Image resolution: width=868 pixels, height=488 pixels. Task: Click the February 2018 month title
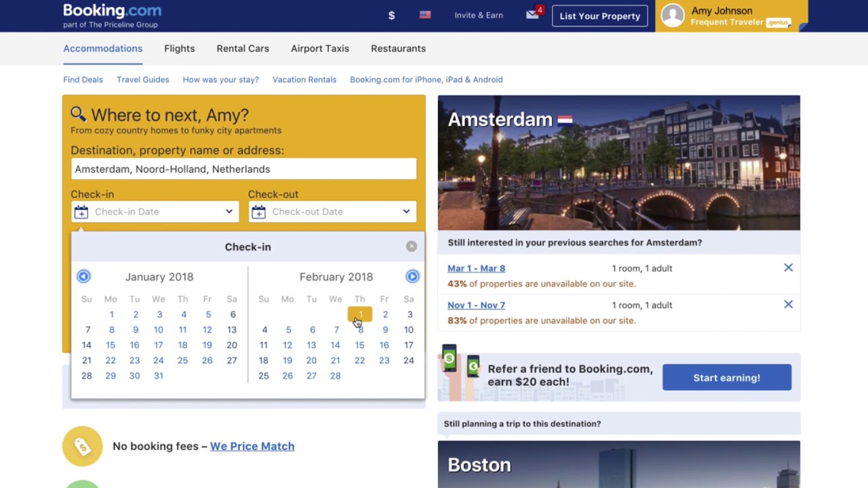tap(336, 277)
